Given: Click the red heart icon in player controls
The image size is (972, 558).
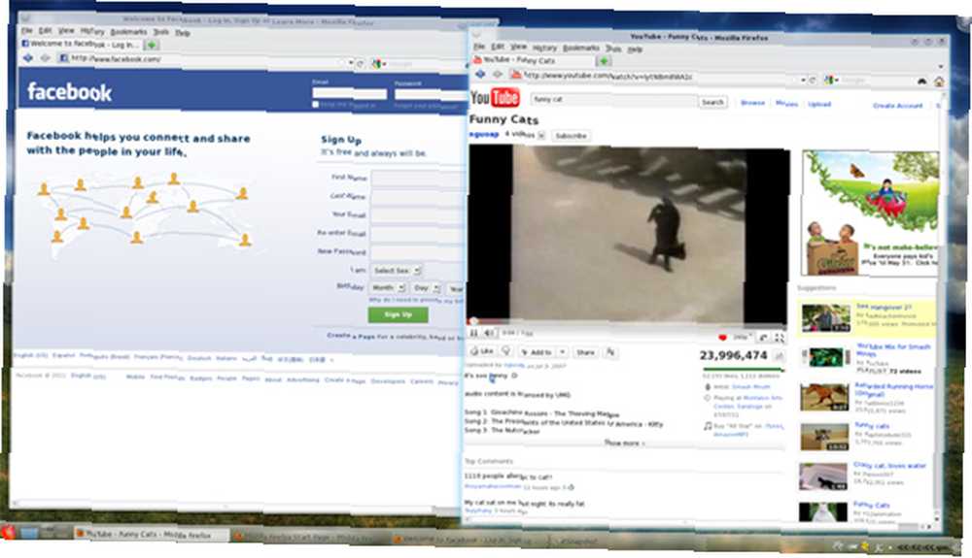Looking at the screenshot, I should (x=722, y=337).
